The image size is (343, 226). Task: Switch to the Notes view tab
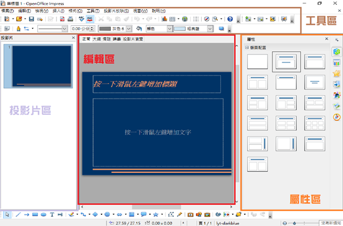pyautogui.click(x=106, y=39)
